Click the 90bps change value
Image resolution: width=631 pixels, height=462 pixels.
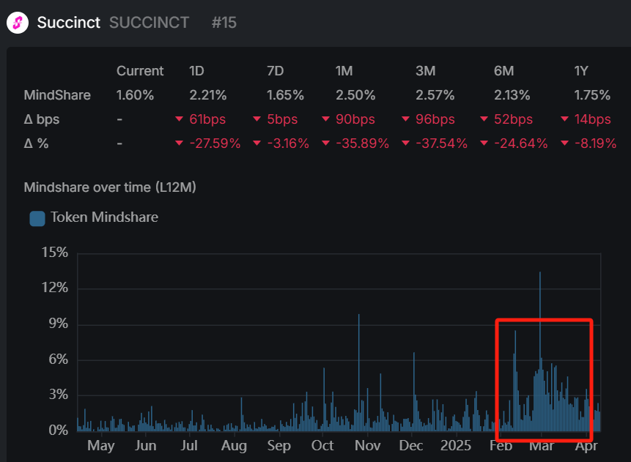[355, 119]
